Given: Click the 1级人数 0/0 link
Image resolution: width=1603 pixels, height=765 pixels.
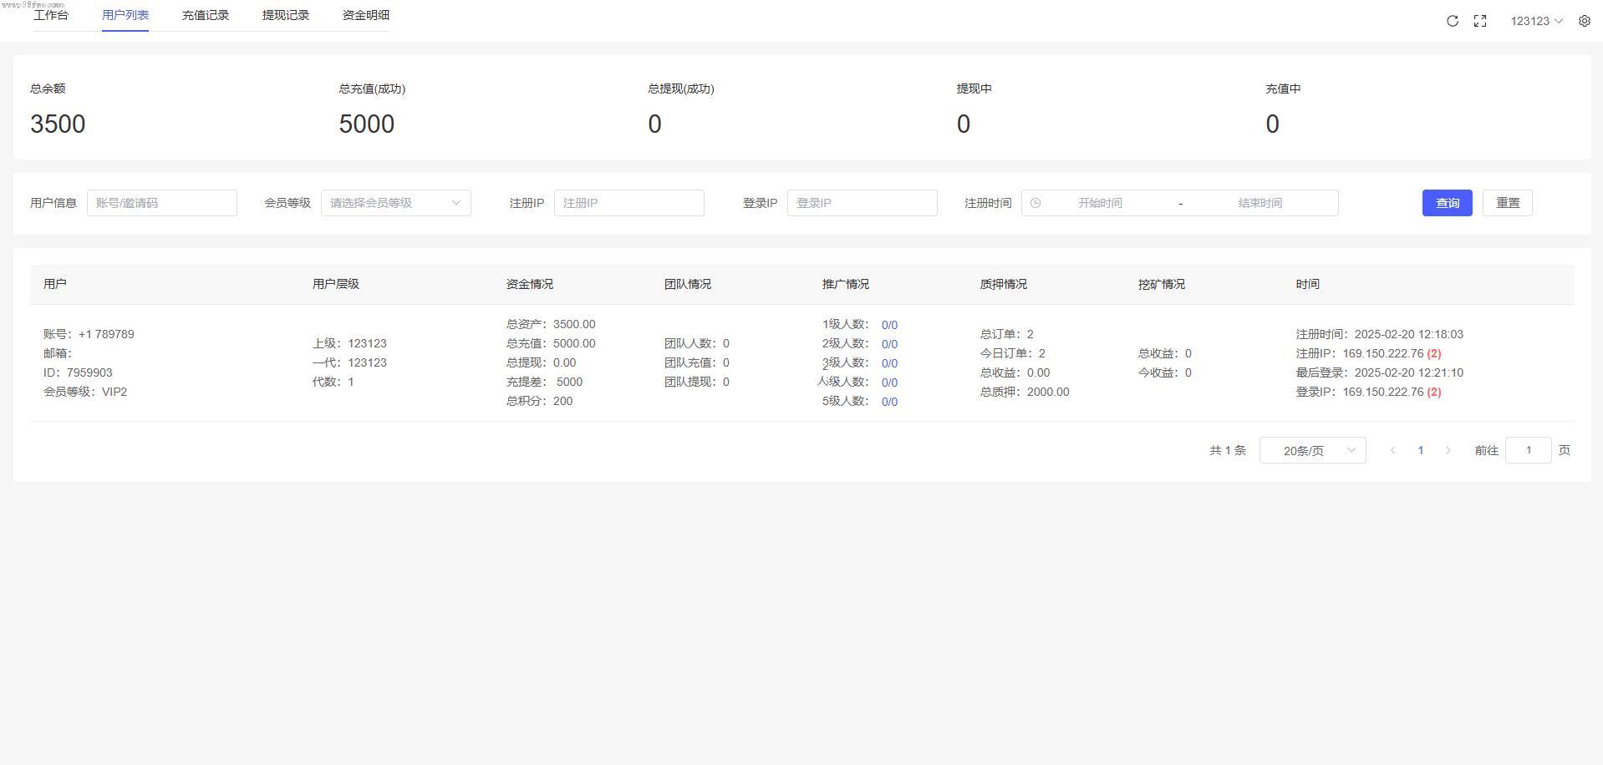Looking at the screenshot, I should click(889, 325).
